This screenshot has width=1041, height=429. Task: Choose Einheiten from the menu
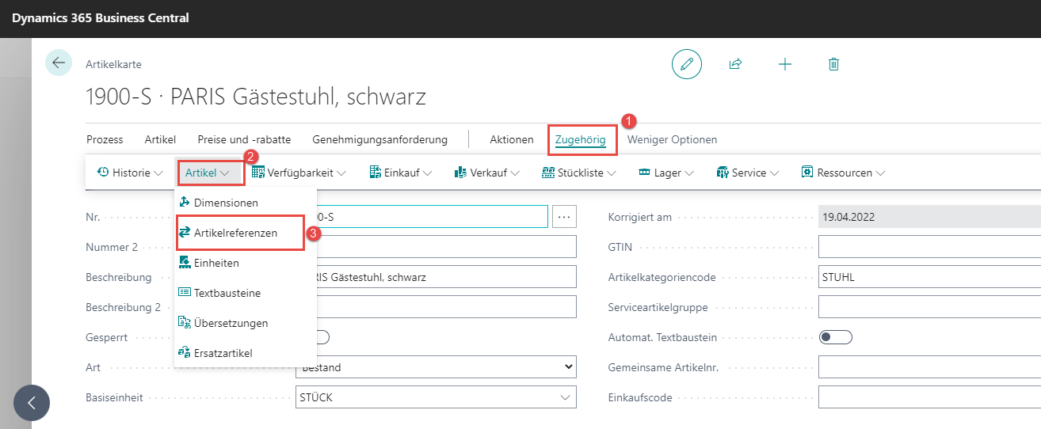point(246,263)
